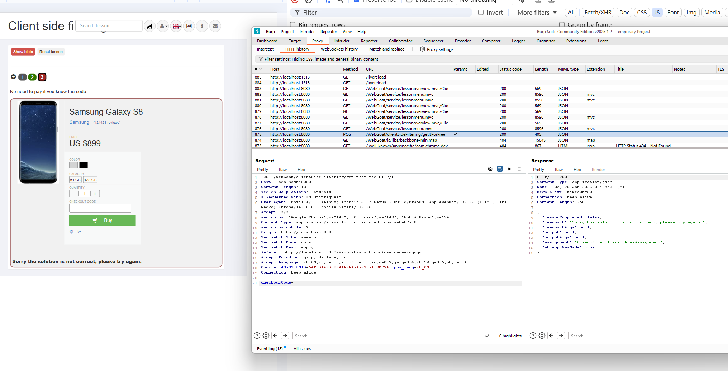Open the language flag dropdown
This screenshot has height=371, width=728.
coord(176,26)
